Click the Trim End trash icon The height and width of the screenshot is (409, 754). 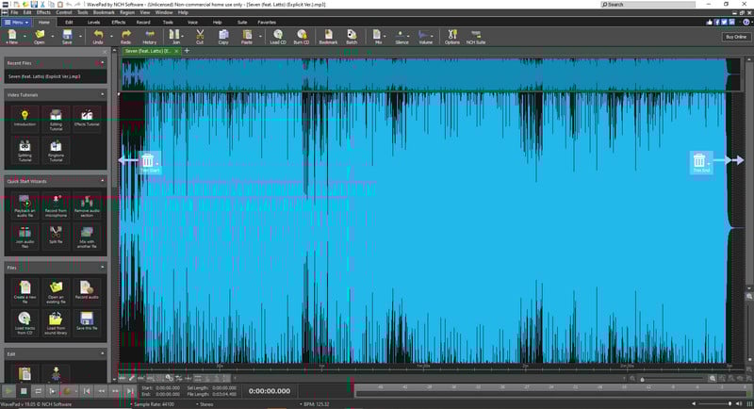[699, 160]
